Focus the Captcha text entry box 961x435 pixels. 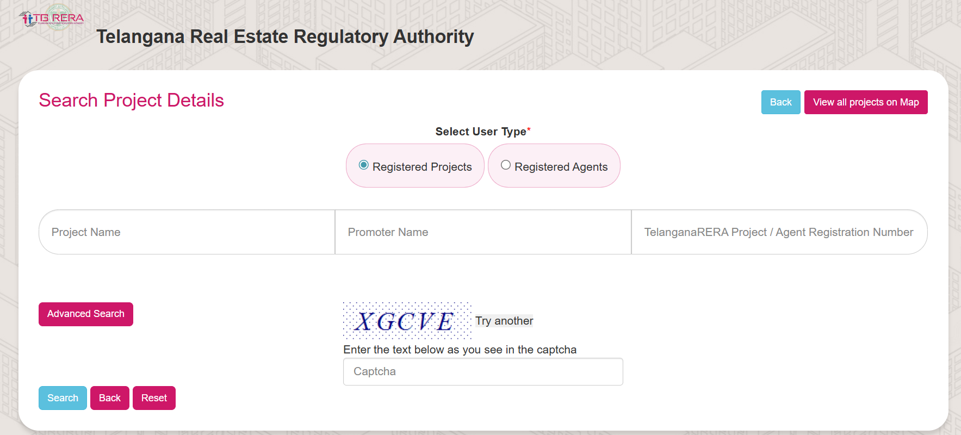[483, 372]
